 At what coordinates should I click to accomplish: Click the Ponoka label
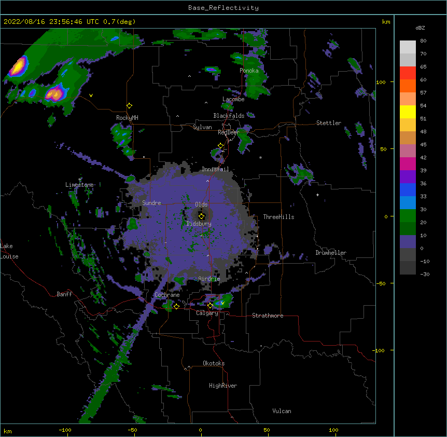[249, 71]
